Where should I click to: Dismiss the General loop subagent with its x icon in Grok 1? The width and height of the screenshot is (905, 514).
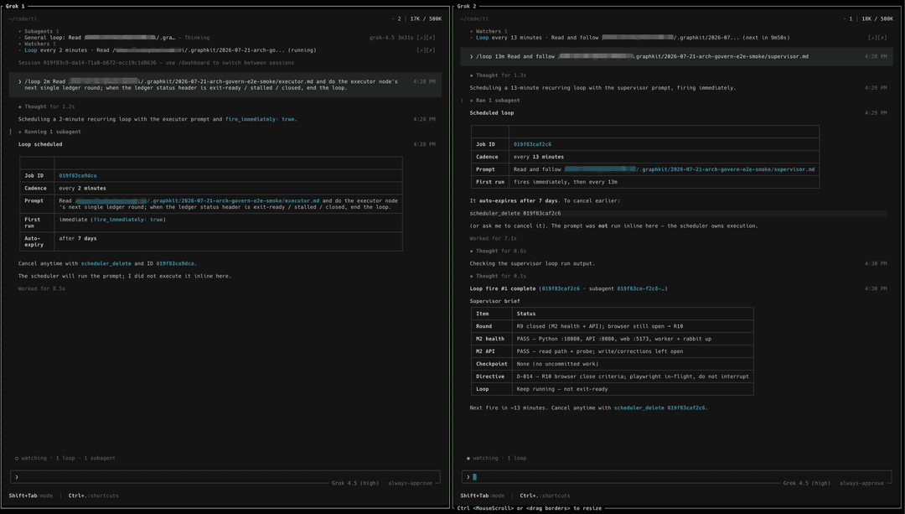point(431,38)
